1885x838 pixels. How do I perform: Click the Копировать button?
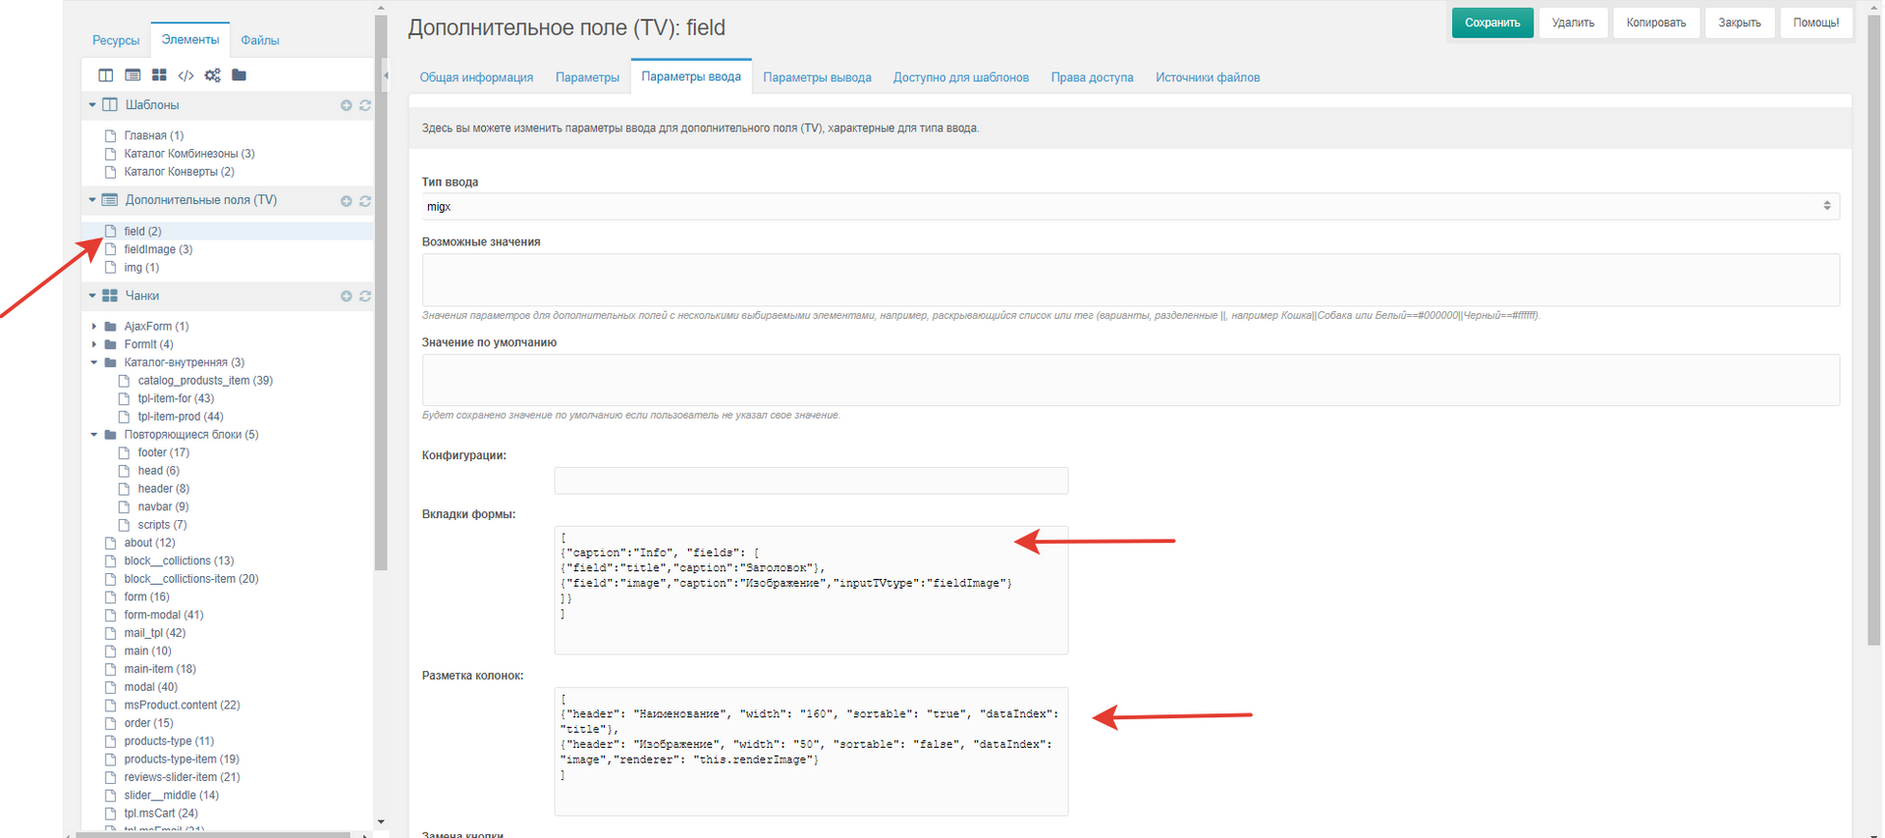click(x=1656, y=23)
